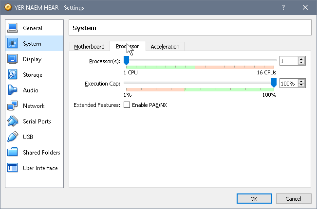
Task: Enable the PAE/NX checkbox
Action: (x=127, y=105)
